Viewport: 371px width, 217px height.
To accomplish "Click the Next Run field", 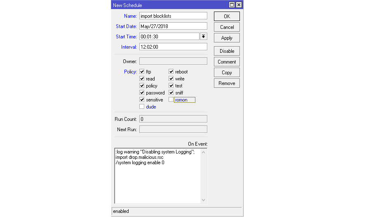I will [173, 130].
